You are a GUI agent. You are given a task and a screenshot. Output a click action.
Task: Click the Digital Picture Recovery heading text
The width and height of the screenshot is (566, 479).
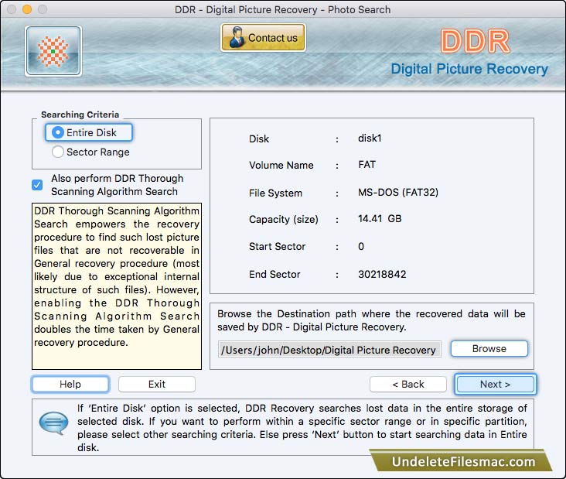click(469, 69)
